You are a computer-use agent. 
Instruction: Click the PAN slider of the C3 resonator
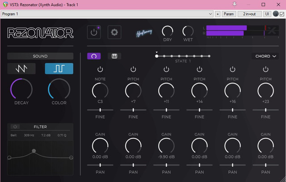[100, 165]
